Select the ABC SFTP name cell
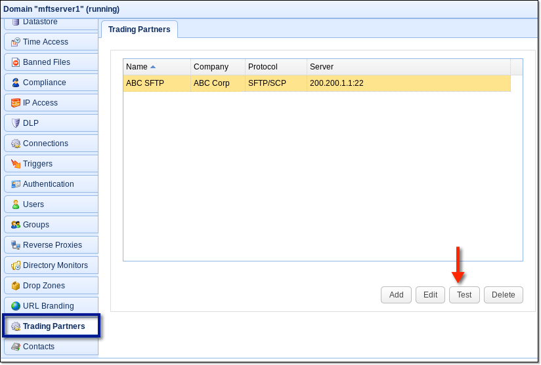Viewport: 541px width, 365px height. [x=157, y=83]
